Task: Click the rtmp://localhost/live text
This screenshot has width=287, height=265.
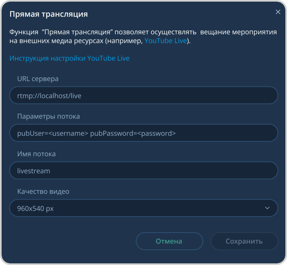Action: (x=49, y=96)
